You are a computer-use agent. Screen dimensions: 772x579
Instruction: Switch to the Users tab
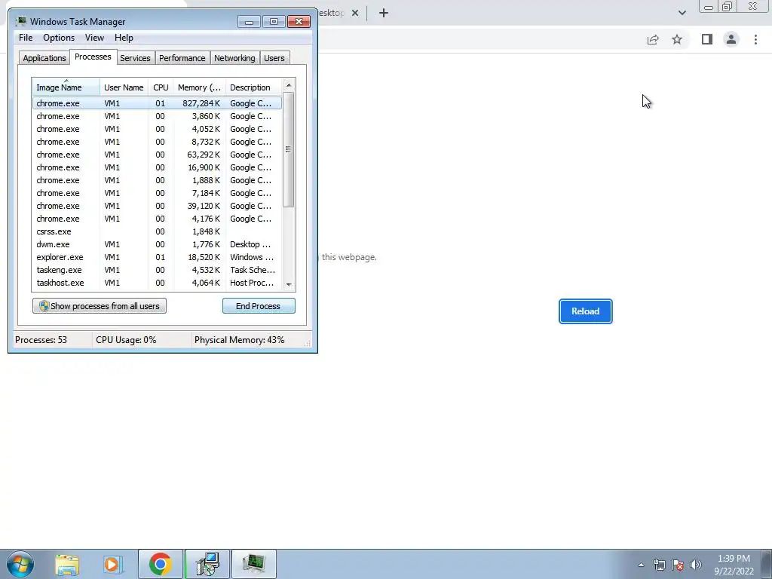point(274,58)
